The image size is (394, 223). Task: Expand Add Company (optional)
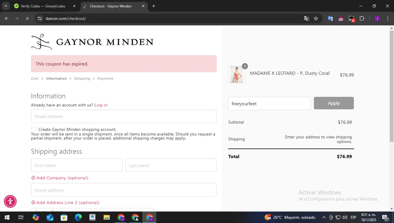(60, 178)
